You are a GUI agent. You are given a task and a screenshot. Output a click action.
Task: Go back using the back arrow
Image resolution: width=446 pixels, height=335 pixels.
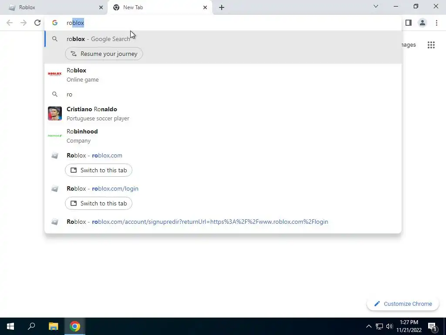tap(10, 23)
